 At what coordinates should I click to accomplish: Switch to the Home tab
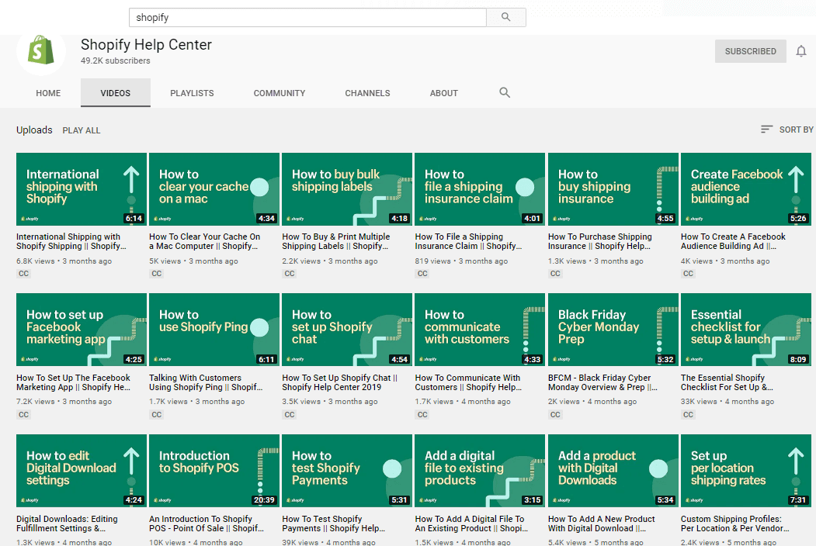(x=48, y=93)
